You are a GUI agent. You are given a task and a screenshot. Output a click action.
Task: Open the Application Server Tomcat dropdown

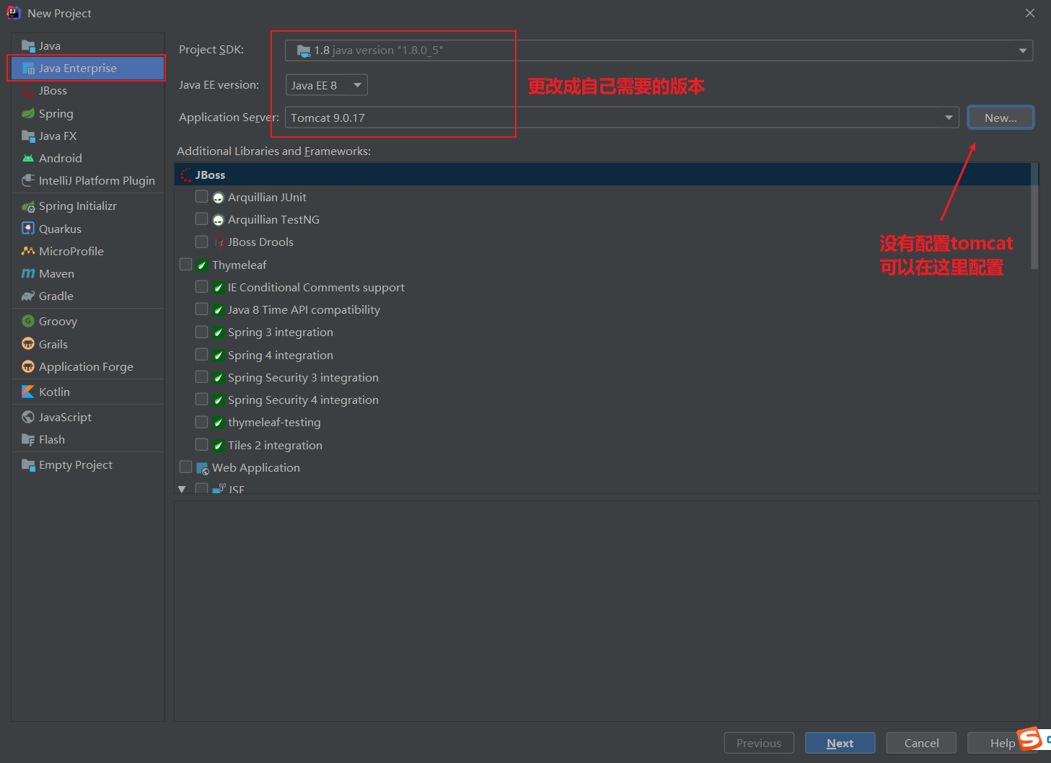pyautogui.click(x=622, y=118)
